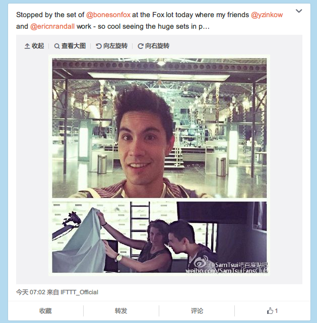The image size is (317, 323).
Task: Open the post options chevron menu
Action: pyautogui.click(x=299, y=11)
